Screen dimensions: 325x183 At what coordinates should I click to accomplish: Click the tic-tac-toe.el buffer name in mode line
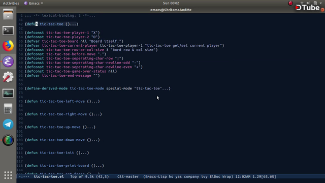tap(49, 176)
